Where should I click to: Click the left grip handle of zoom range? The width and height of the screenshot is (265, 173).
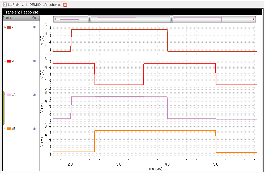90,19
